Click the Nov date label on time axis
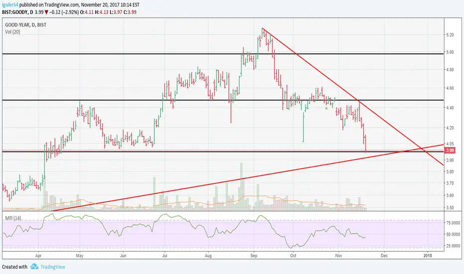Screen dimensions: 464x274 (339, 256)
